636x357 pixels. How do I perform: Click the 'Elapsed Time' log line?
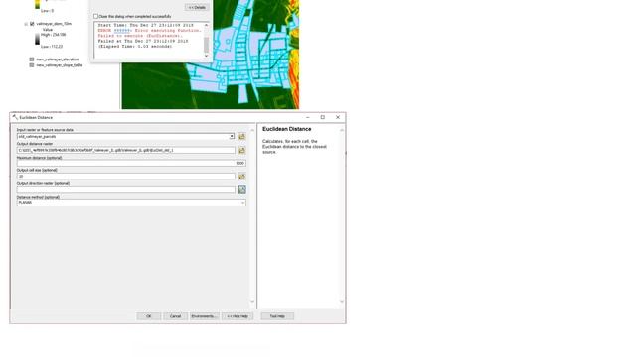click(x=135, y=47)
